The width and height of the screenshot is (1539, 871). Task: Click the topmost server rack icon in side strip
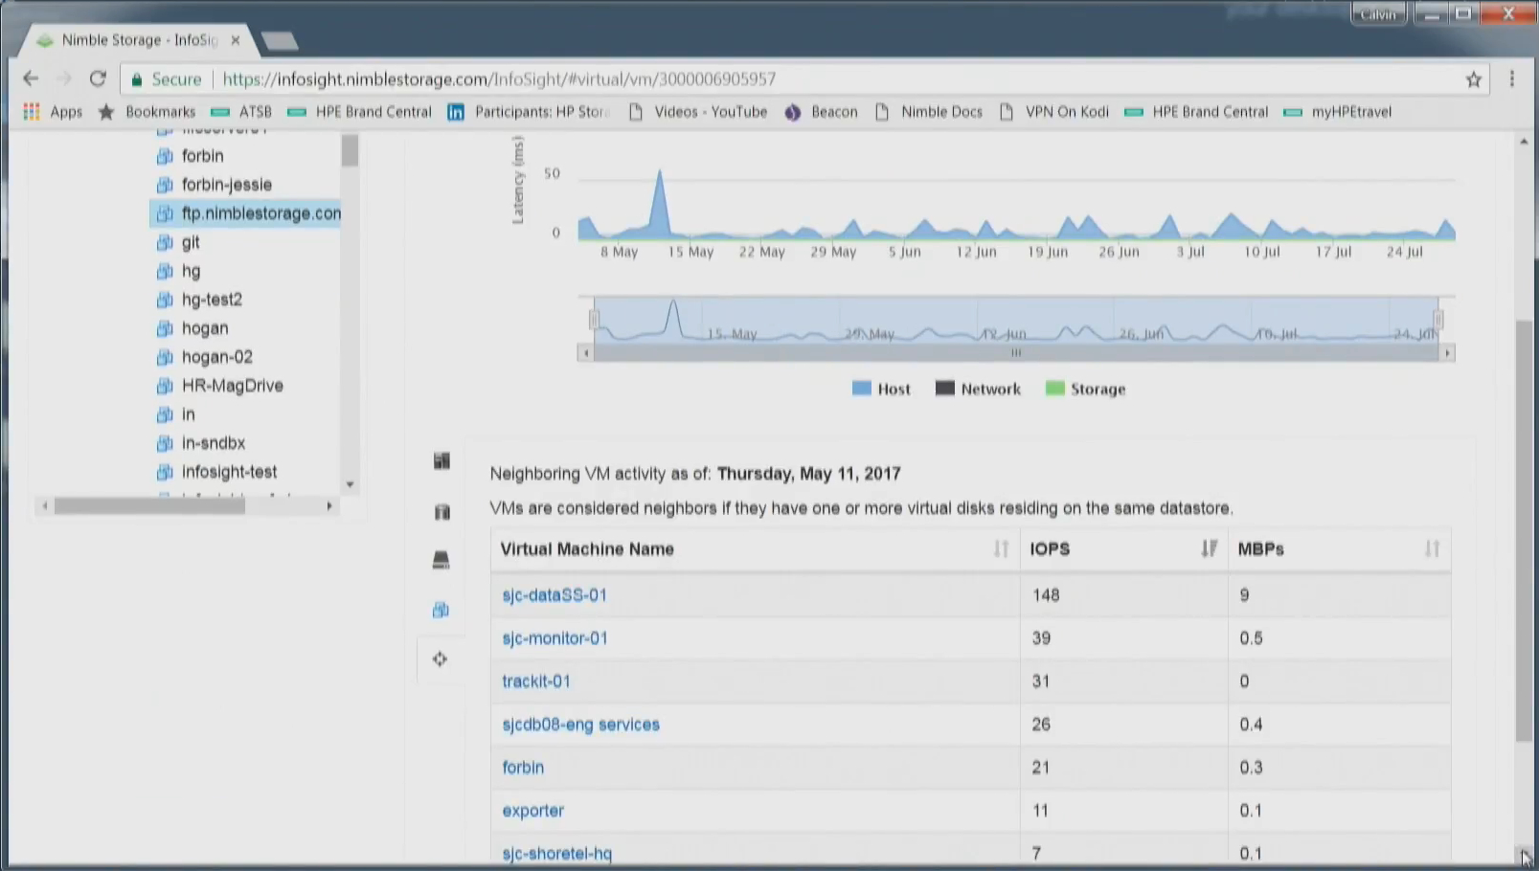tap(441, 461)
